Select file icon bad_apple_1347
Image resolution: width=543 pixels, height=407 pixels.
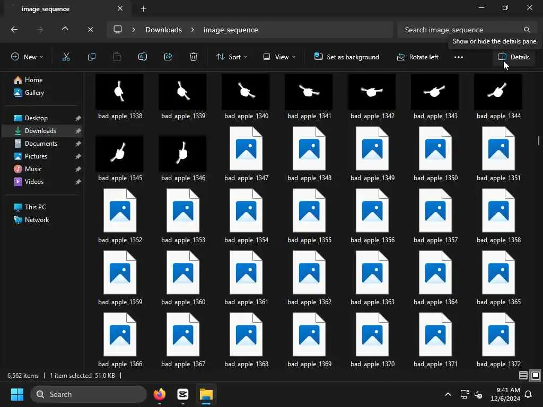pos(246,149)
